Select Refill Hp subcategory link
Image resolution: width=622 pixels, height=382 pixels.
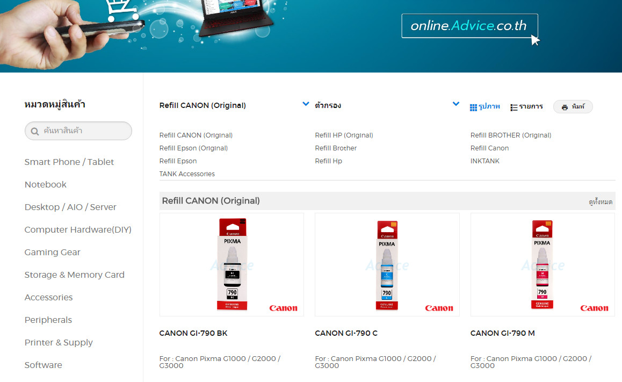pos(328,161)
